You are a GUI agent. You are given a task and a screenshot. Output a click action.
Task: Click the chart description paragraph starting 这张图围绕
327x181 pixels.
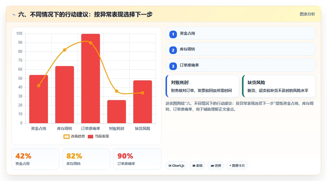pos(239,106)
